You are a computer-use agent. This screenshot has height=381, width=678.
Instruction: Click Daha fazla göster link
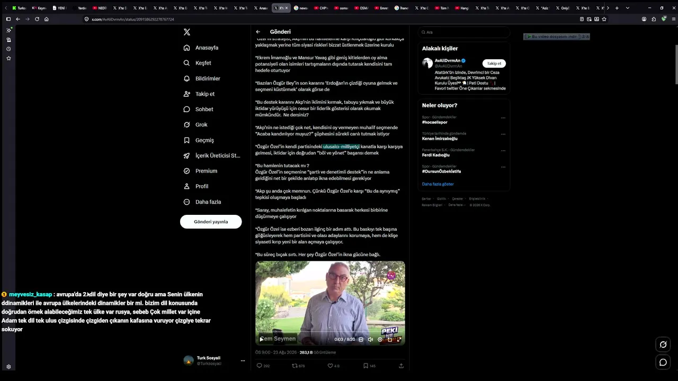(438, 184)
